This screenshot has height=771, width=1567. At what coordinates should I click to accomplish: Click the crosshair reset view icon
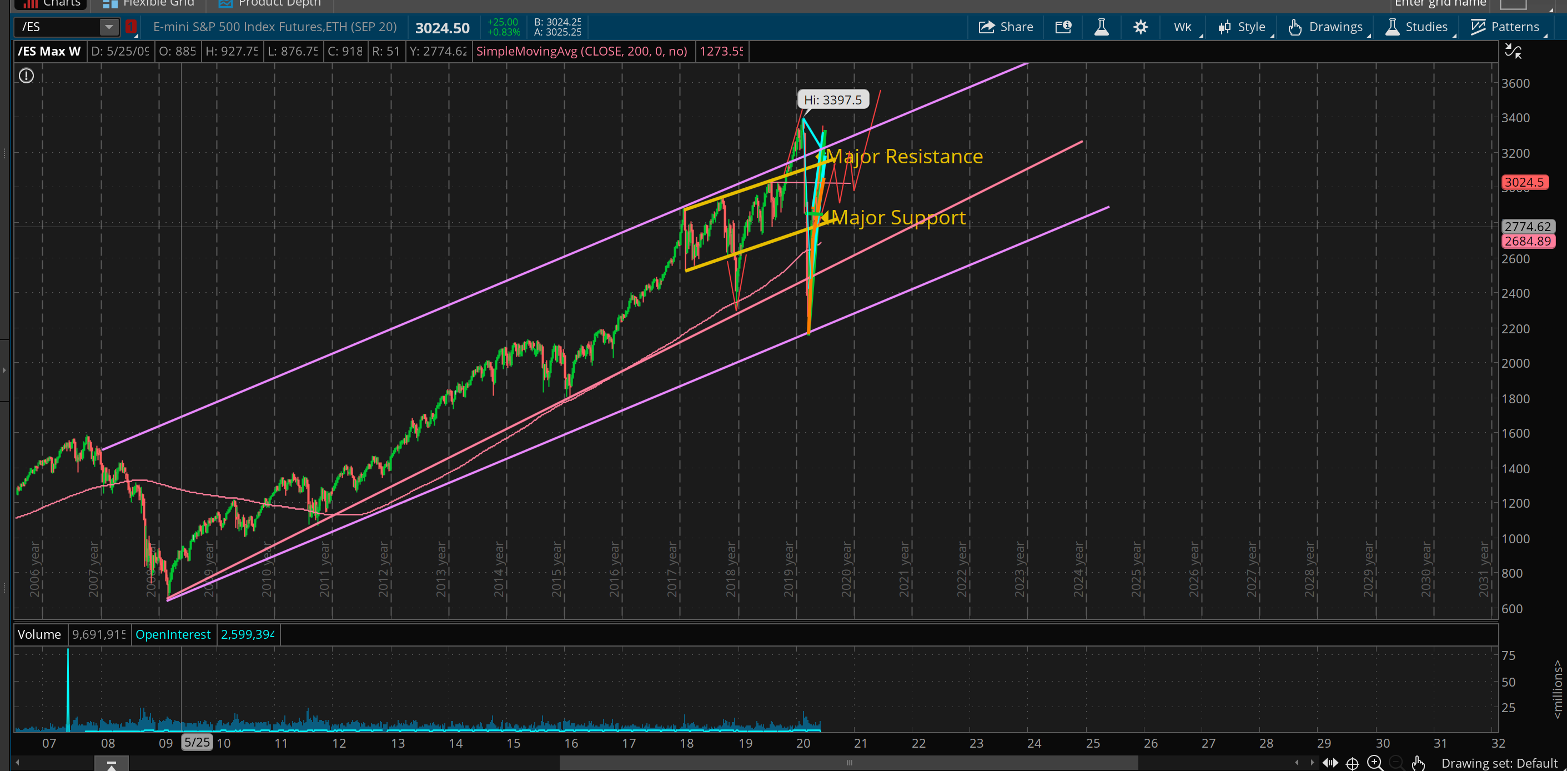coord(1352,763)
